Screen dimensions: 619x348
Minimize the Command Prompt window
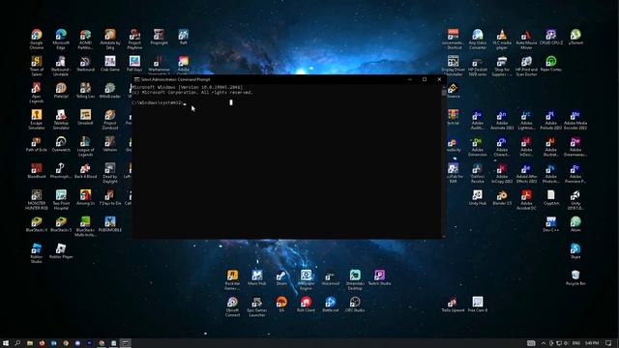coord(410,79)
